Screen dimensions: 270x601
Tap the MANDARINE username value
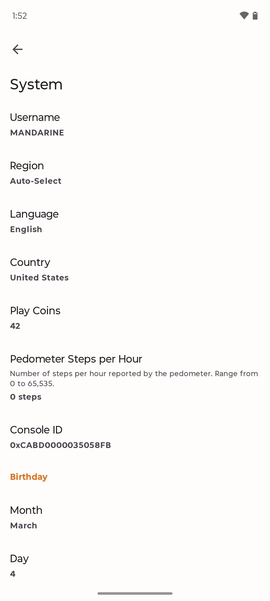click(37, 133)
